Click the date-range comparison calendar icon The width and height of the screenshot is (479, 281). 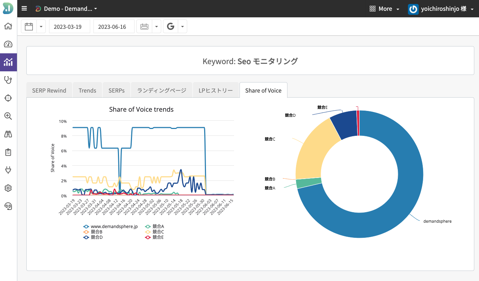pyautogui.click(x=144, y=26)
